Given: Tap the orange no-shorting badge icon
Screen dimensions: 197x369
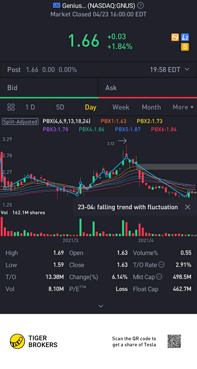Looking at the screenshot, I should 175,38.
